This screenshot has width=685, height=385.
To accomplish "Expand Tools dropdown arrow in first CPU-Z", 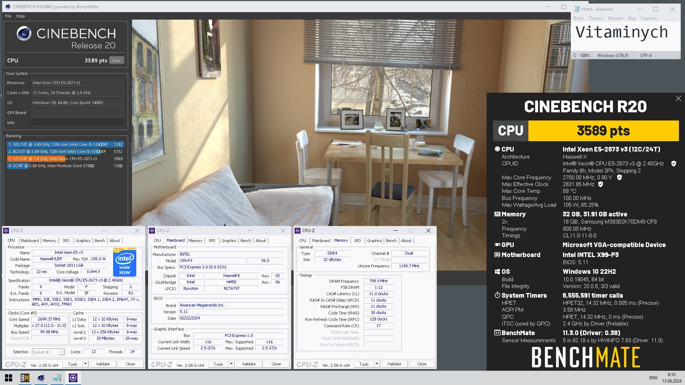I will (x=85, y=364).
